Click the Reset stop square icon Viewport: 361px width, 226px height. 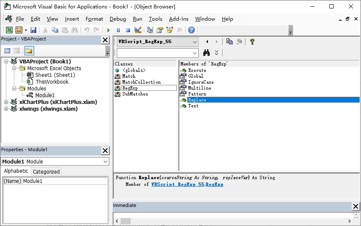(x=128, y=30)
